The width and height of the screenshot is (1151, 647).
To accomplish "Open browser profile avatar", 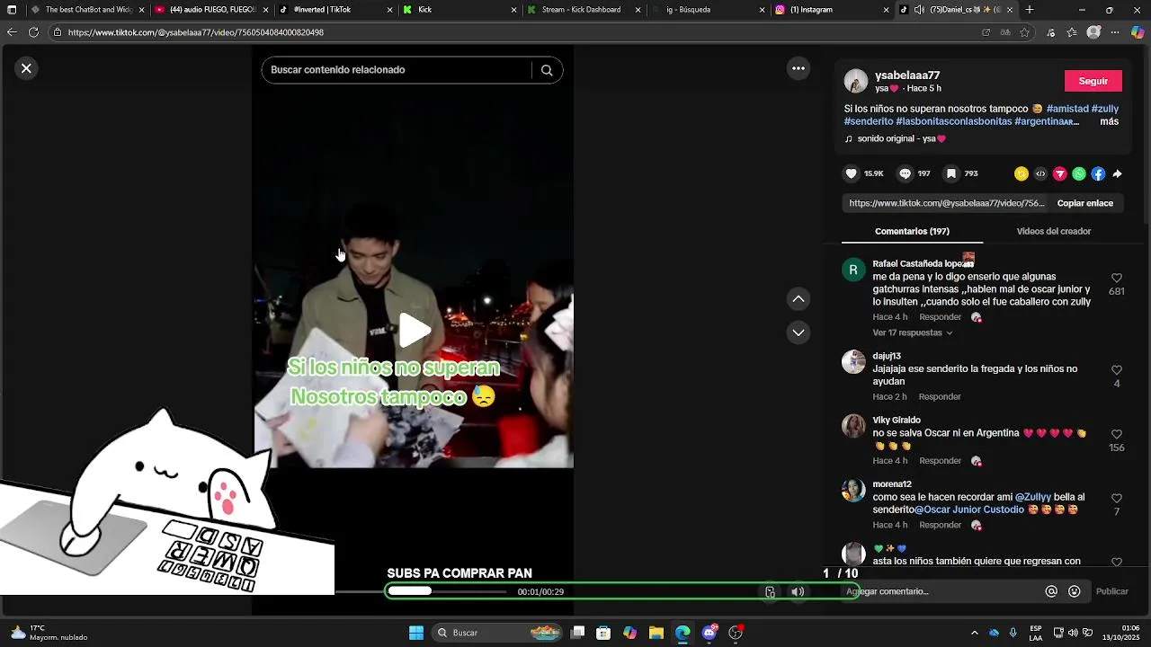I will tap(1093, 32).
